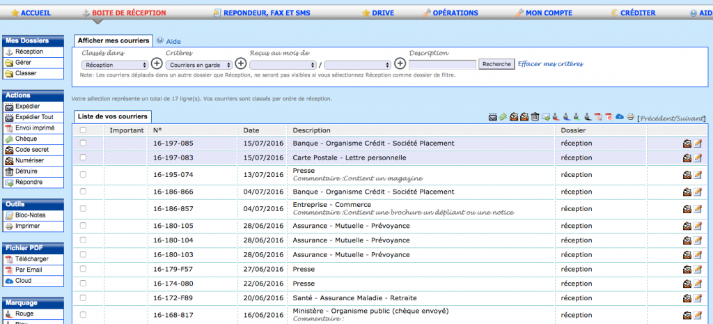The image size is (713, 324).
Task: Click blue Aide help icon
Action: [161, 41]
